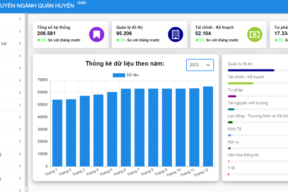Click the green up arrow under 52.104
The image size is (288, 192).
[197, 40]
